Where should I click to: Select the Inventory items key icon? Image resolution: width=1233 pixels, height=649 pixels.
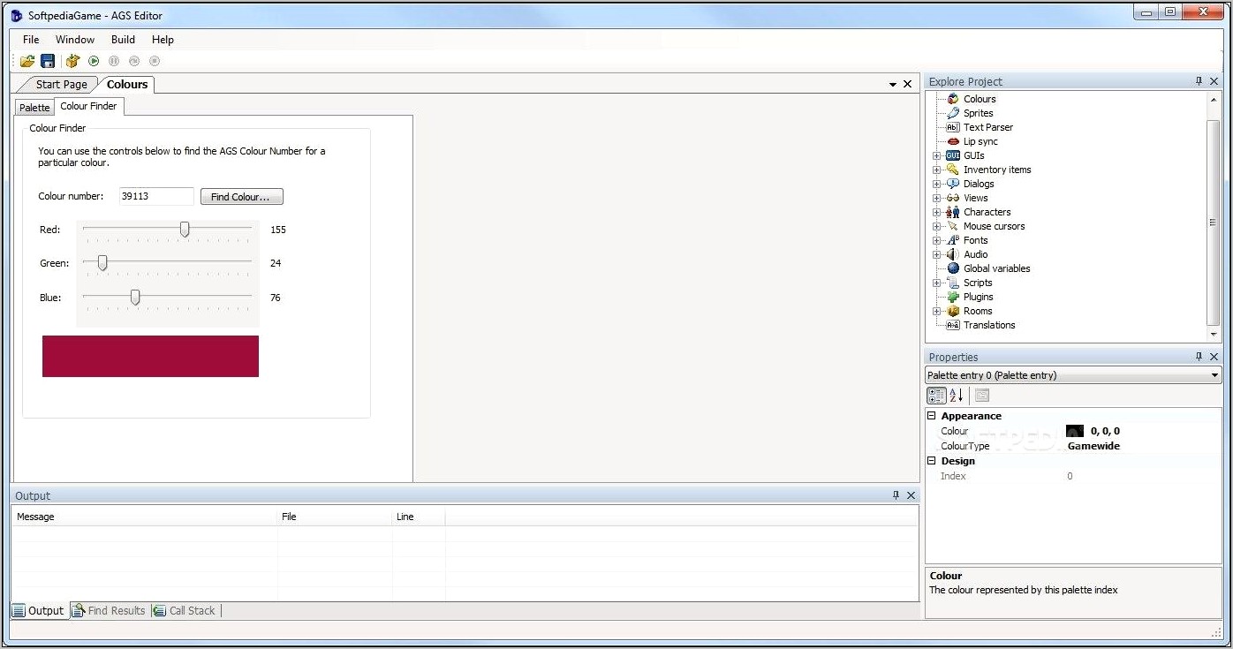[x=953, y=170]
